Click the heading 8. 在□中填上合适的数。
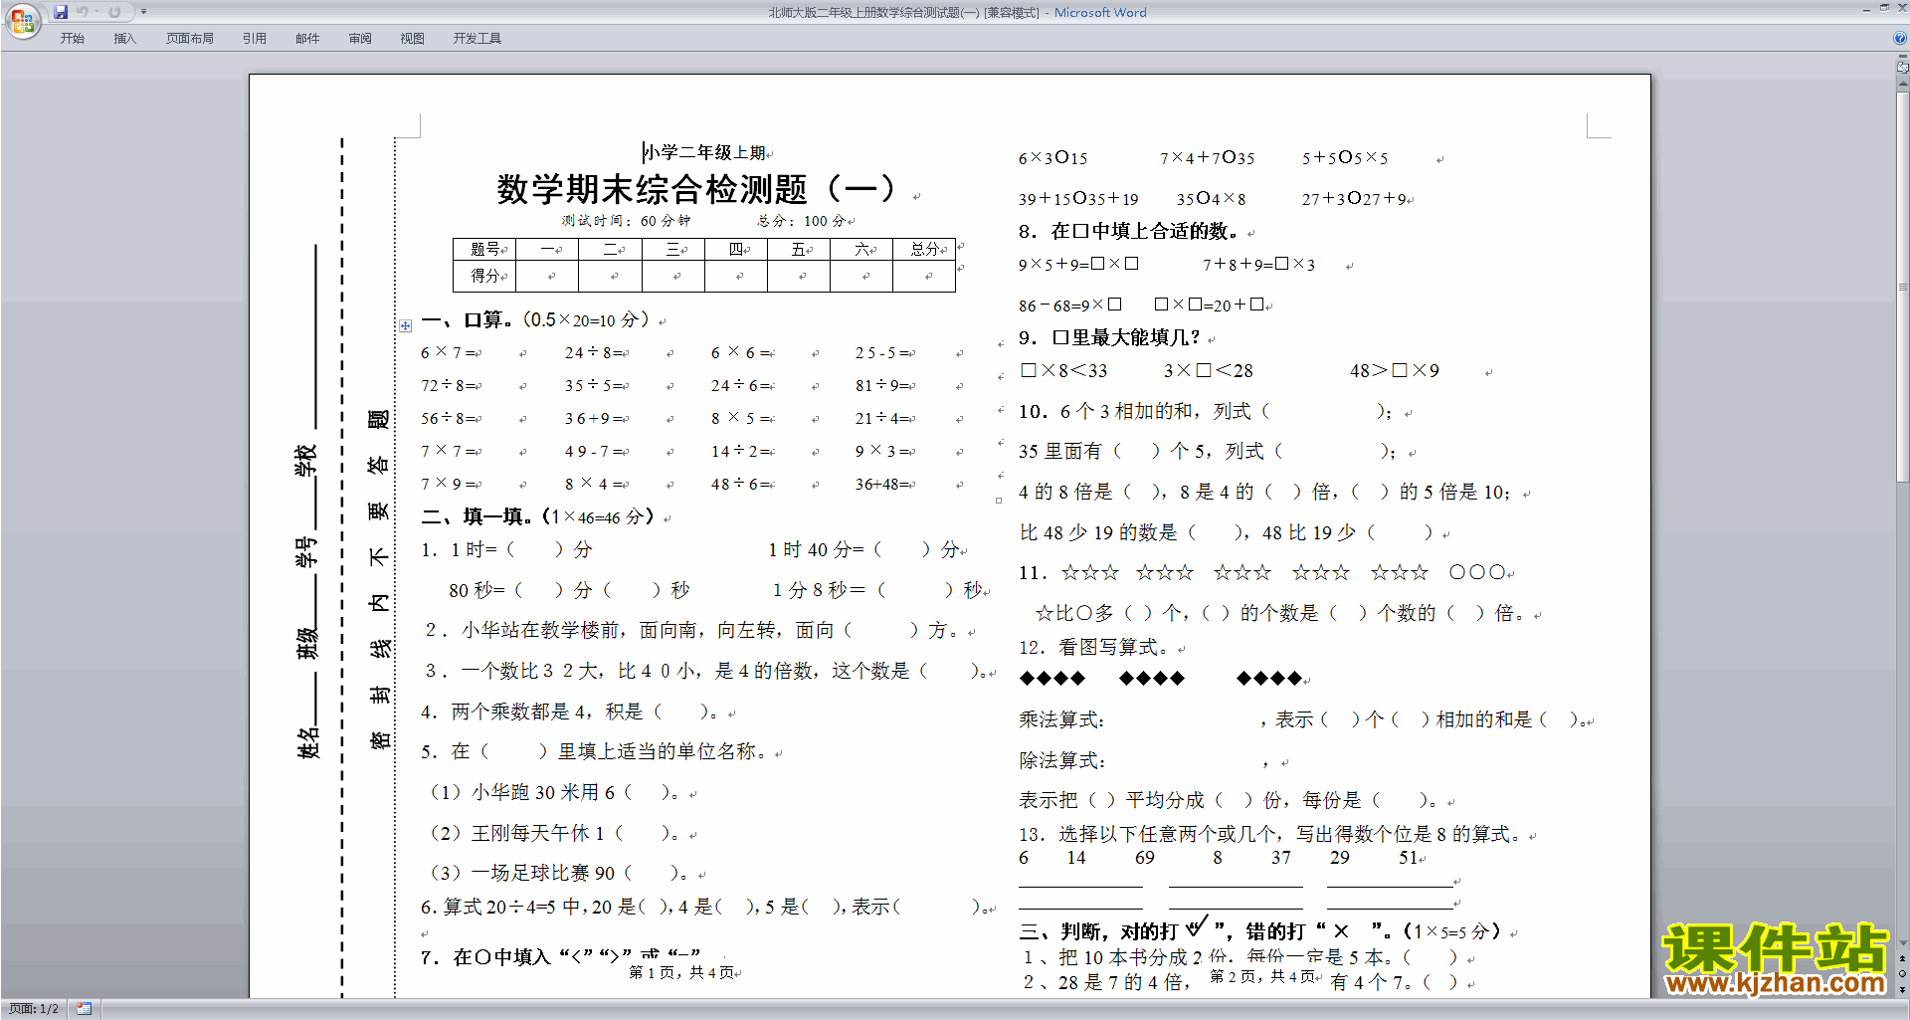 pyautogui.click(x=1129, y=231)
